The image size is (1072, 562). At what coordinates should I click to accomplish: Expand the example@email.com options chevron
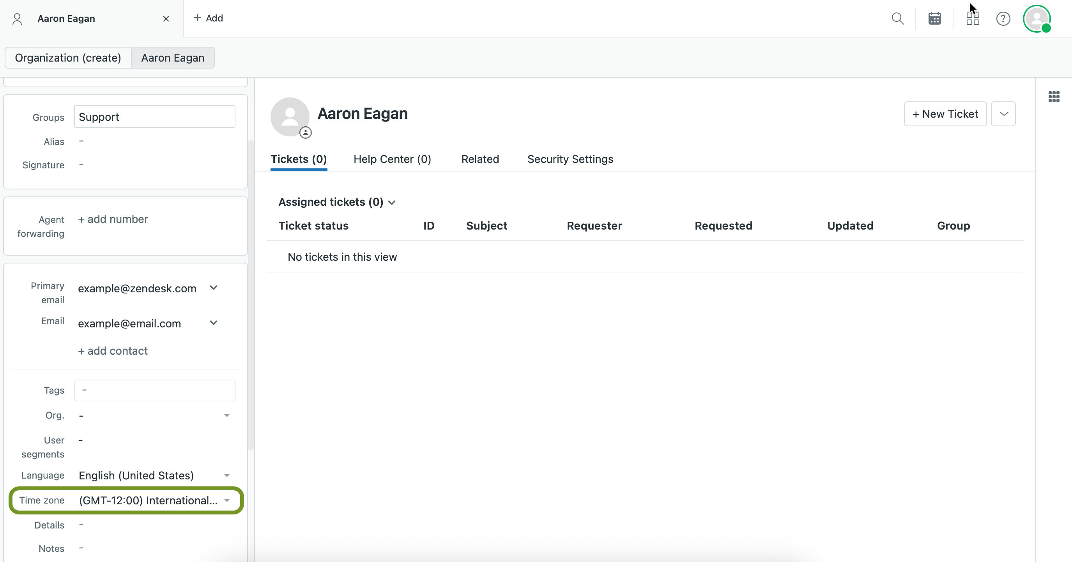click(214, 323)
